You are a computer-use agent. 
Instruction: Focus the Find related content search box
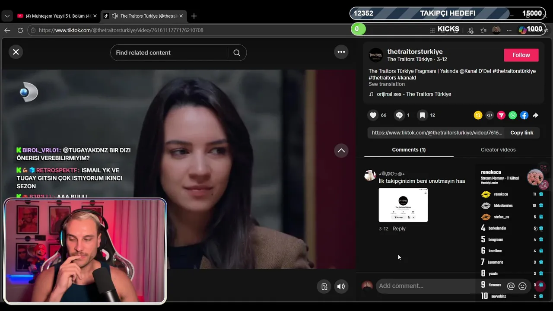coord(168,53)
